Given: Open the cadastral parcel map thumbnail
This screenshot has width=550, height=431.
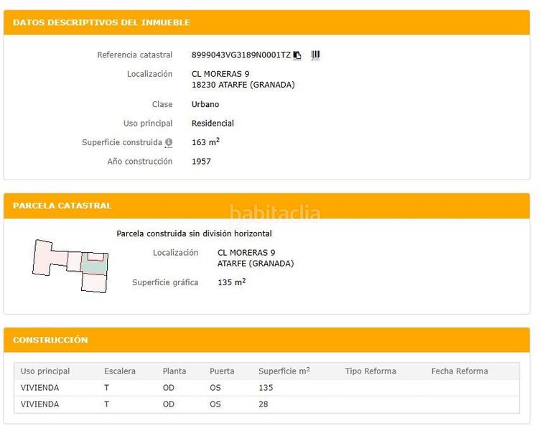Looking at the screenshot, I should (x=70, y=266).
